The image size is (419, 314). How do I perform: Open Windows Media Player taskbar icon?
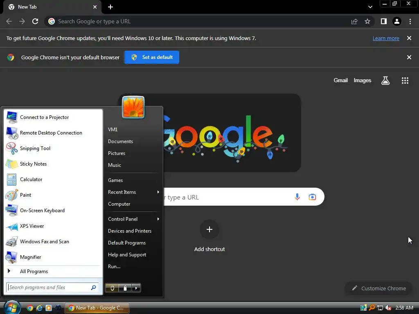pos(49,308)
